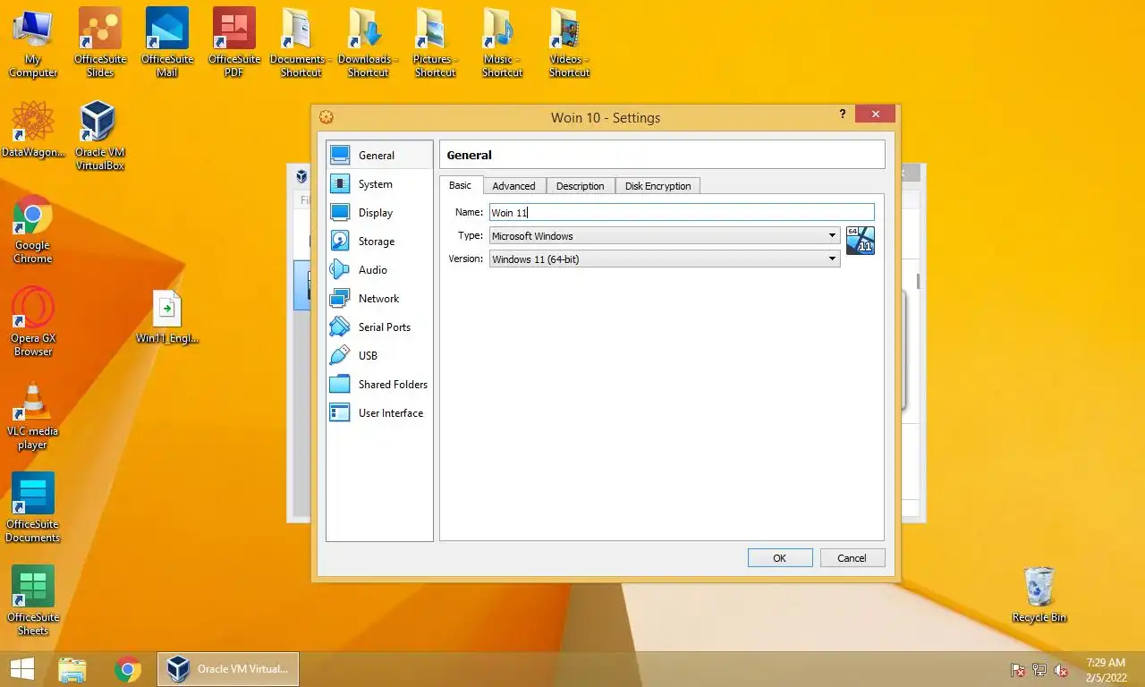Open Oracle VM VirtualBox desktop icon
1145x687 pixels.
point(99,135)
